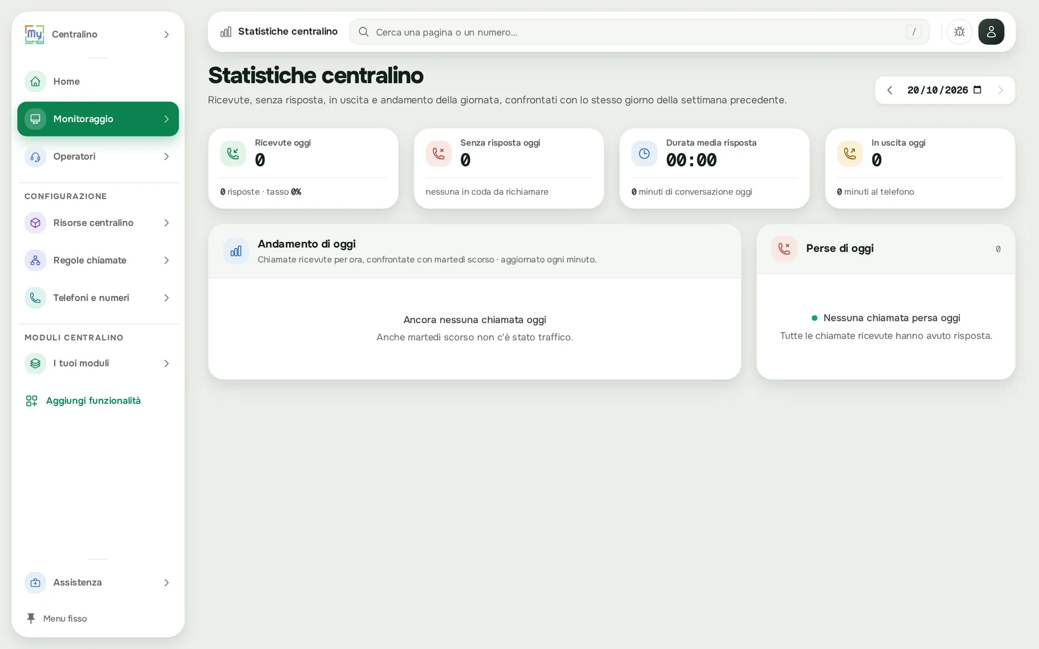Expand the Regole chiamate chevron
The image size is (1039, 649).
click(166, 260)
